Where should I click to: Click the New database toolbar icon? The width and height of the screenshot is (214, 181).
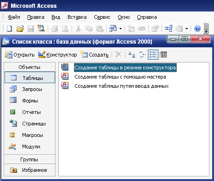10,28
